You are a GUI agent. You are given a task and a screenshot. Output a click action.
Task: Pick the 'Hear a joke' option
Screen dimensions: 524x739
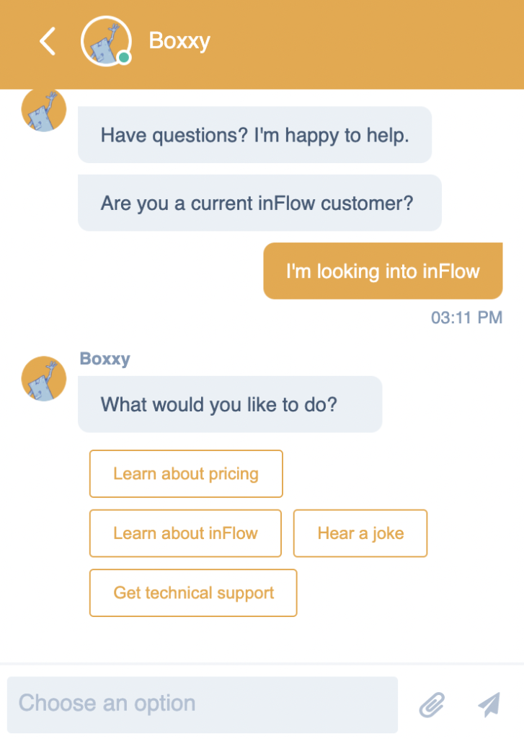coord(360,533)
